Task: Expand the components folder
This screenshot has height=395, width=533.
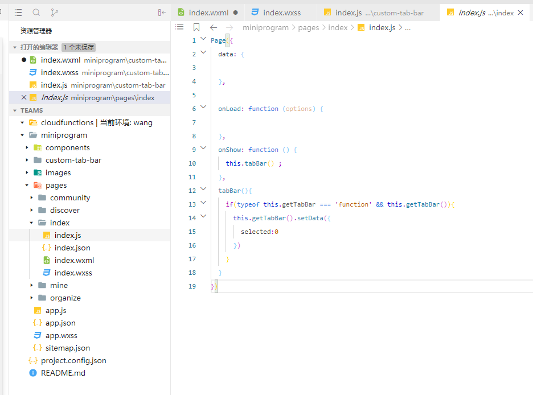Action: point(27,148)
